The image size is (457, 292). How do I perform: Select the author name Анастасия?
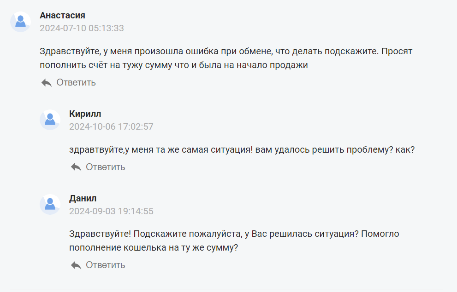[62, 15]
